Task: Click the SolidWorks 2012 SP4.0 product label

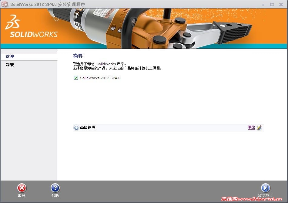Action: pyautogui.click(x=100, y=78)
